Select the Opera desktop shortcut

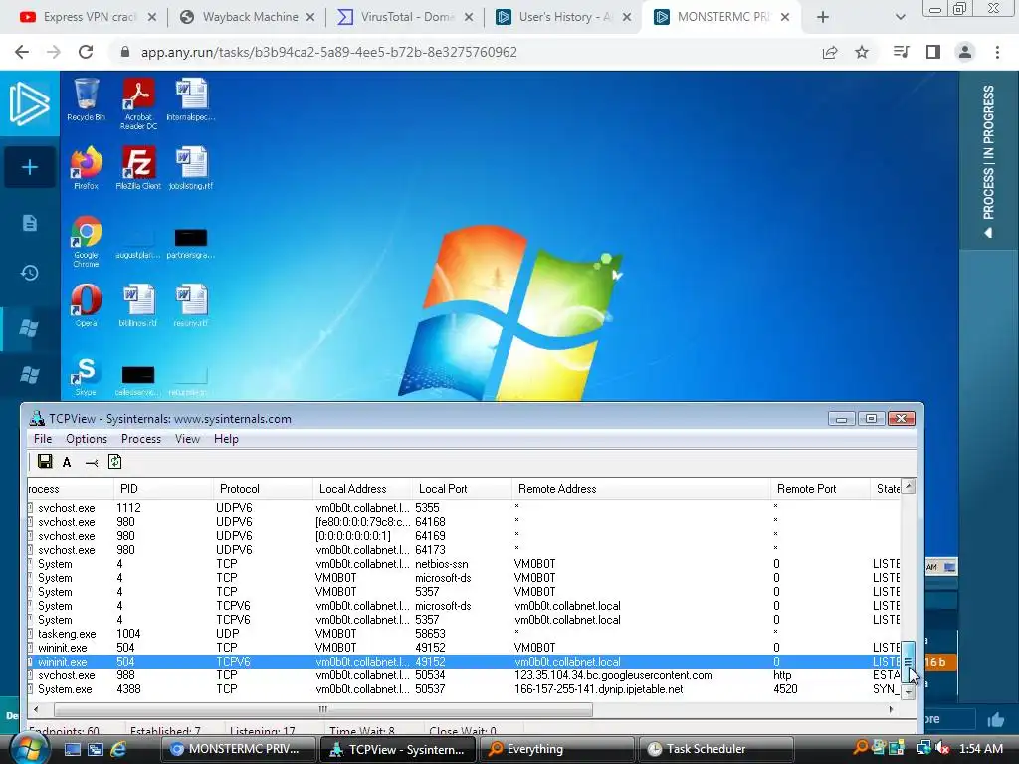pos(86,305)
